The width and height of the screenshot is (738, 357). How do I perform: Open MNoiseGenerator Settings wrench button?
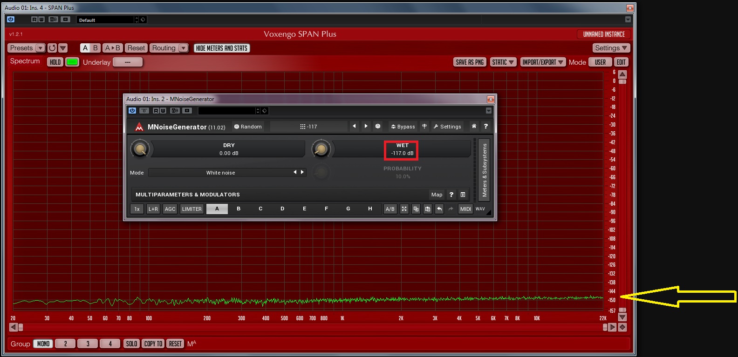(447, 127)
